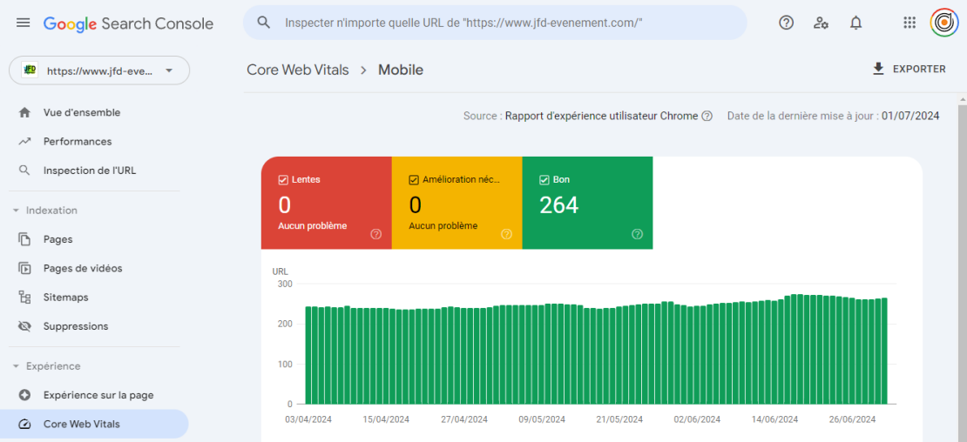Collapse the Expérience section
The height and width of the screenshot is (442, 967).
pos(16,366)
